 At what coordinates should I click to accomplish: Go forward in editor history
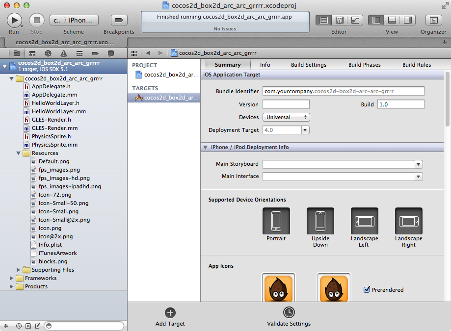click(x=160, y=53)
